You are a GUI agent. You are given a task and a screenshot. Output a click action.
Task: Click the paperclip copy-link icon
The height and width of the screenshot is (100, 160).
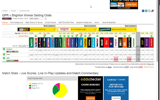click(x=152, y=11)
